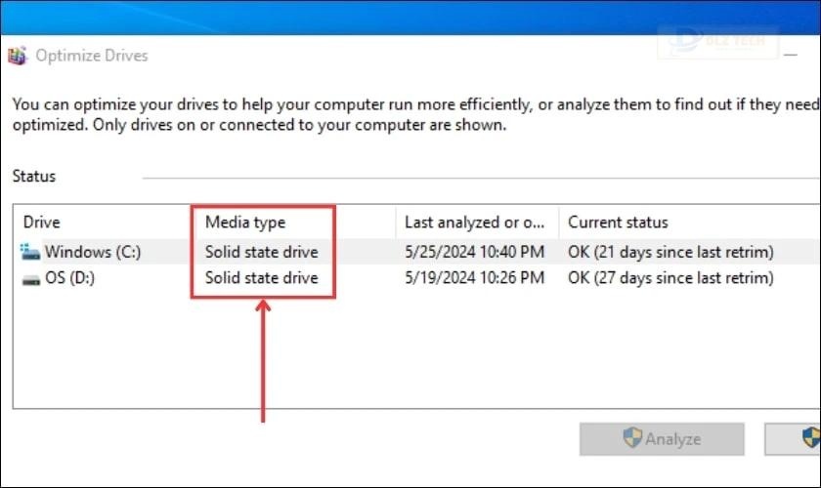Image resolution: width=821 pixels, height=488 pixels.
Task: Select the OS (D:) drive row
Action: click(x=417, y=278)
